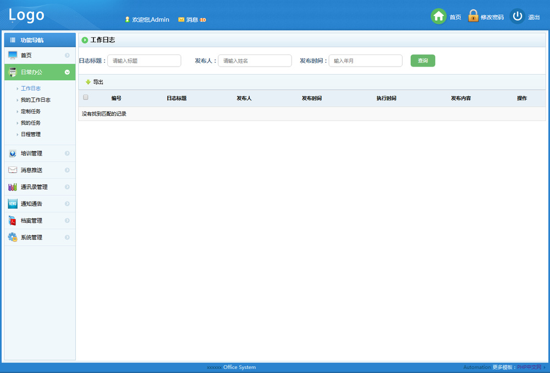Click the power logout icon
550x373 pixels.
click(517, 17)
